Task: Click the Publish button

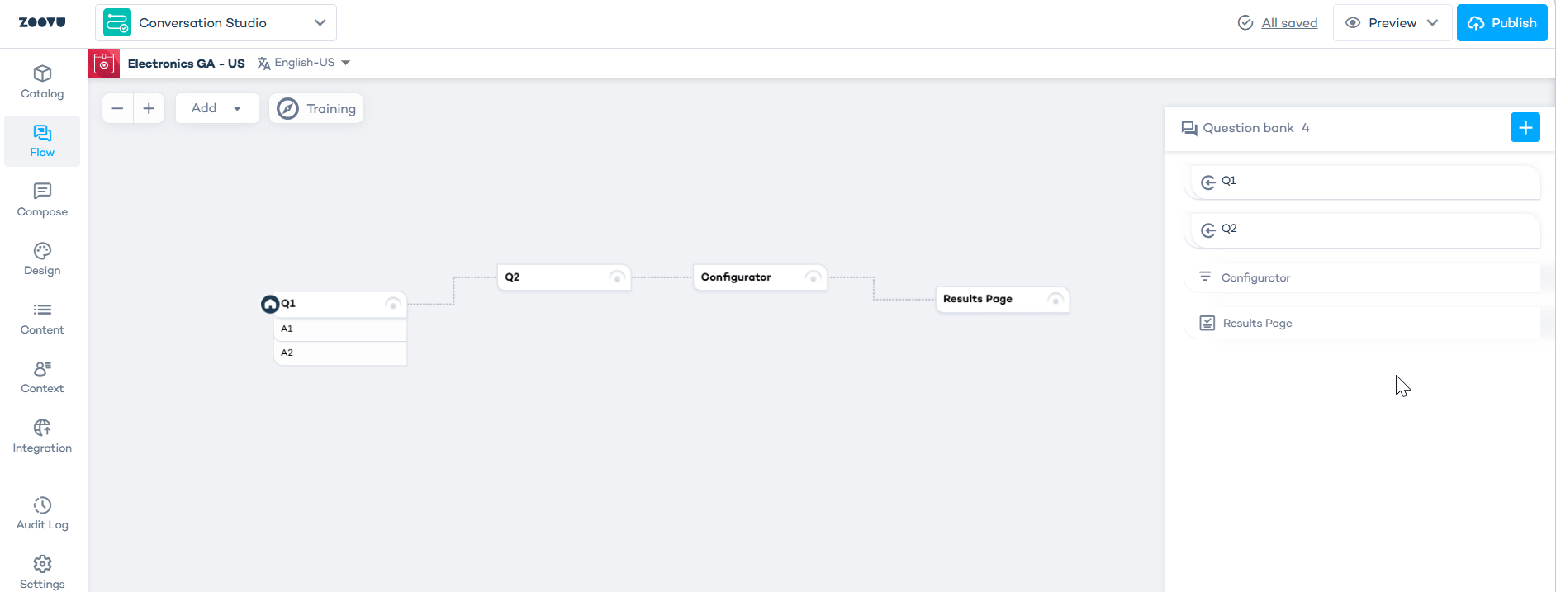Action: pos(1501,23)
